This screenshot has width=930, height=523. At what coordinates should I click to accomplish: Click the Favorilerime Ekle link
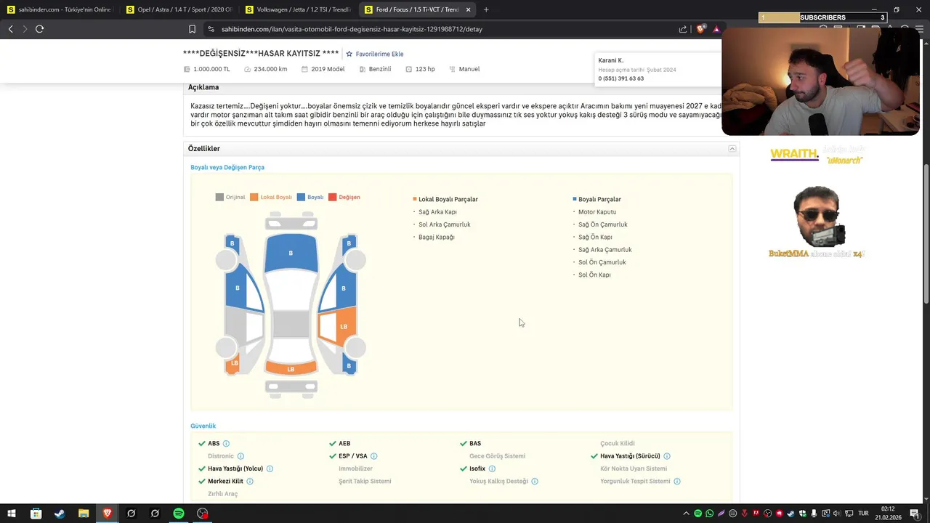(379, 54)
